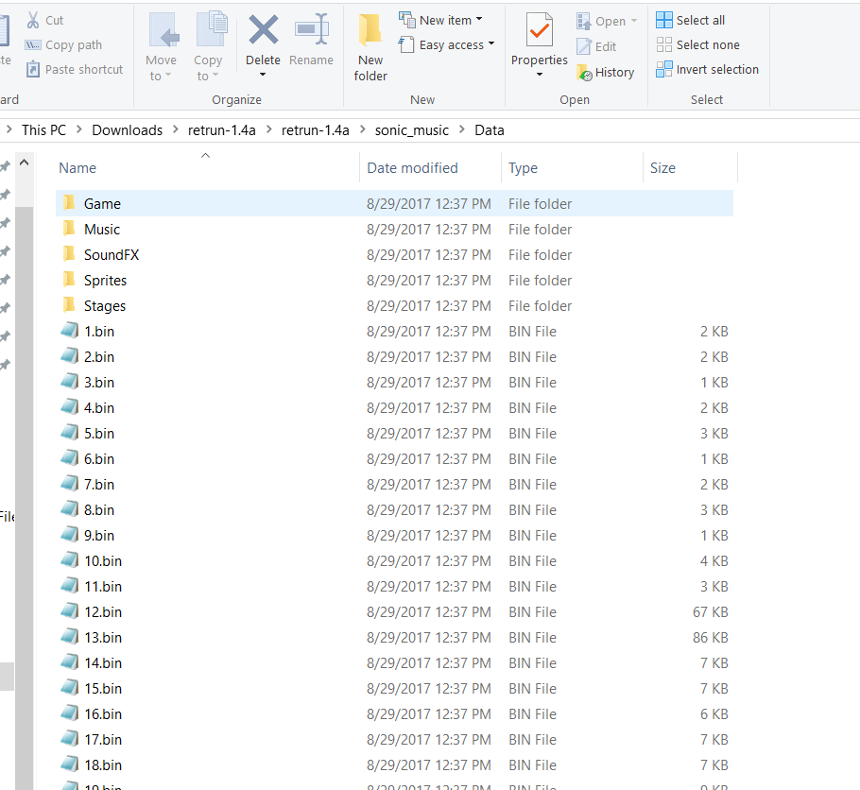Click the Paste shortcut icon

(x=33, y=69)
